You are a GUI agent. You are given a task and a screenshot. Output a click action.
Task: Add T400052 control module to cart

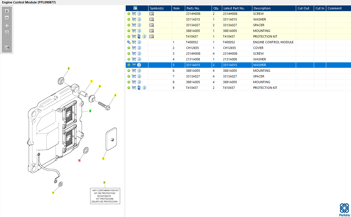click(x=134, y=42)
